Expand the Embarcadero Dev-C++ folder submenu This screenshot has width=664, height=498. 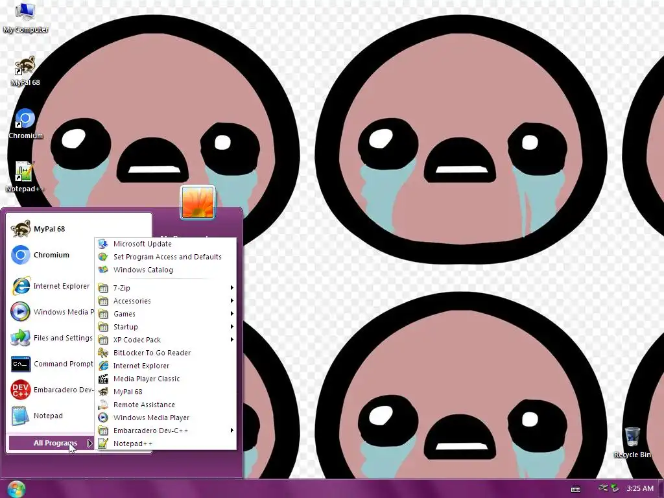pyautogui.click(x=165, y=431)
